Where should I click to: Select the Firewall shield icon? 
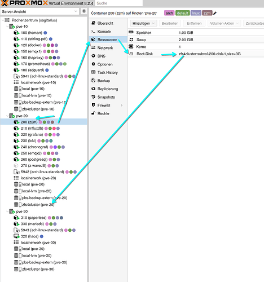point(93,105)
